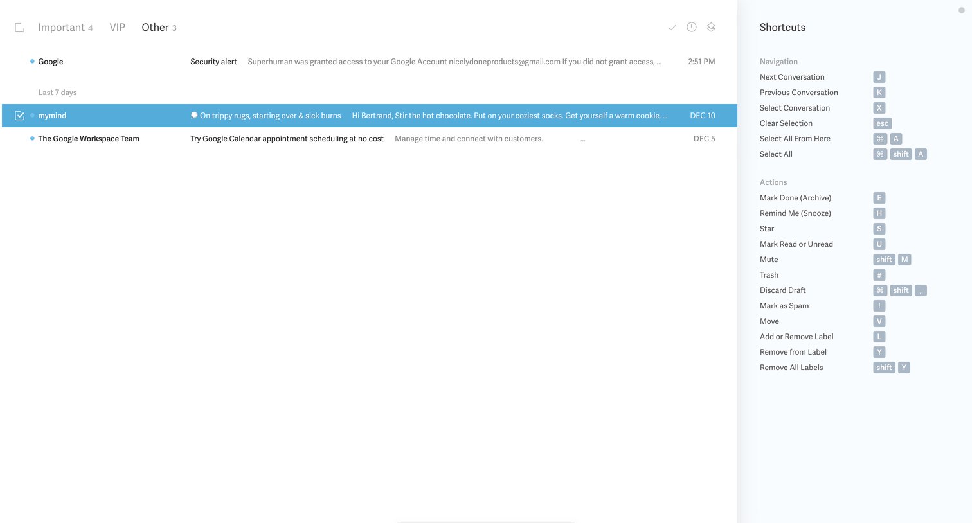Click Add or Remove Label action
Viewport: 972px width, 523px height.
(x=797, y=337)
